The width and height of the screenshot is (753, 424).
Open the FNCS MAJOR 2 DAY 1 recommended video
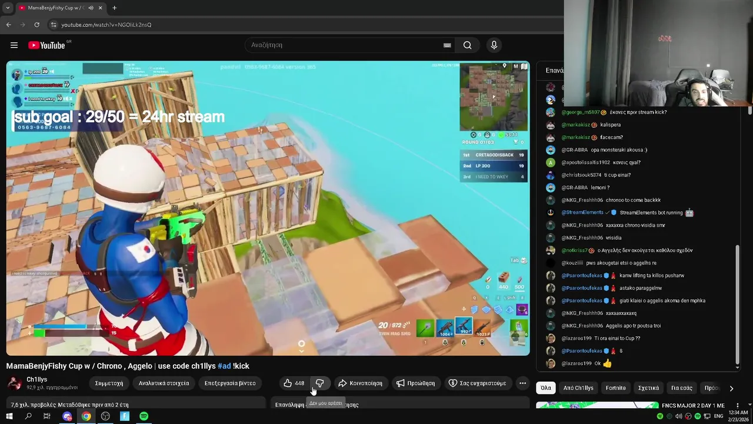coord(693,406)
